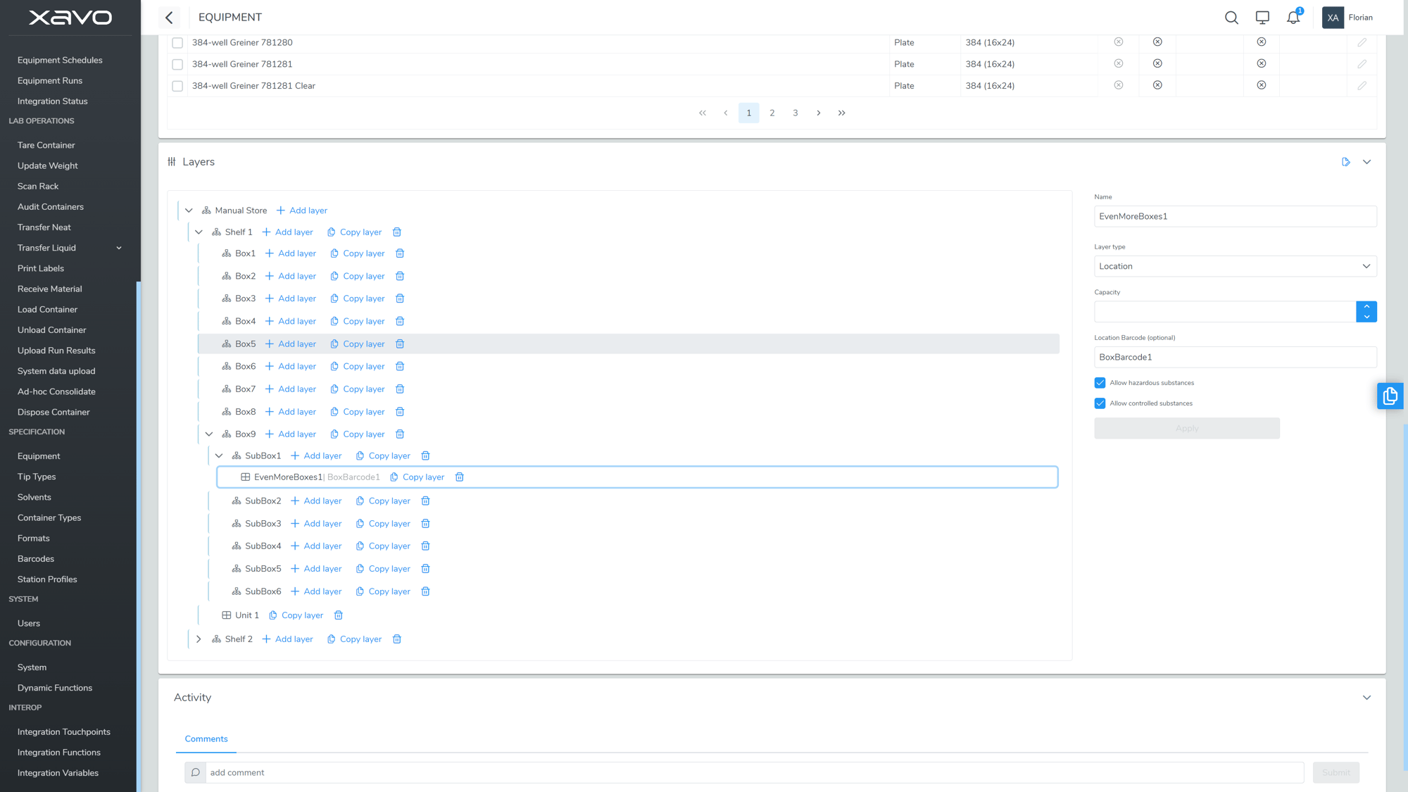Click the floating blue copy button
This screenshot has height=792, width=1408.
(x=1390, y=396)
